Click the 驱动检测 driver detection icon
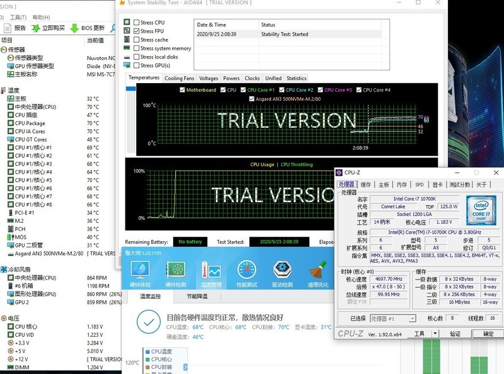504x374 pixels. point(283,270)
